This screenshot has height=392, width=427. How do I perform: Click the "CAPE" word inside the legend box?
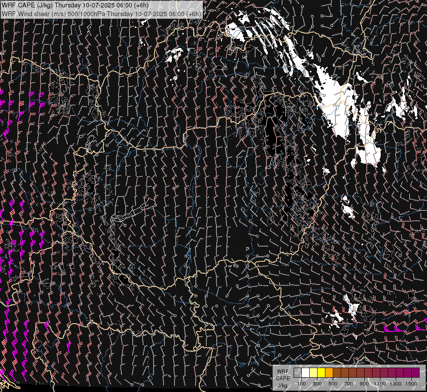[x=283, y=378]
